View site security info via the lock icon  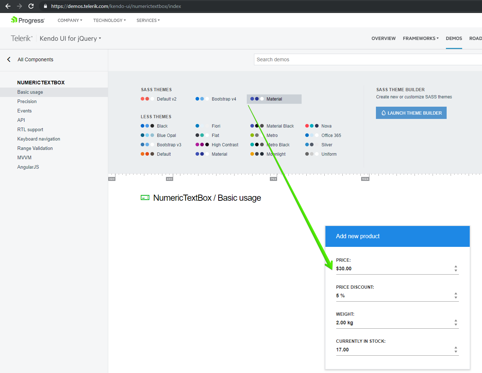tap(45, 6)
